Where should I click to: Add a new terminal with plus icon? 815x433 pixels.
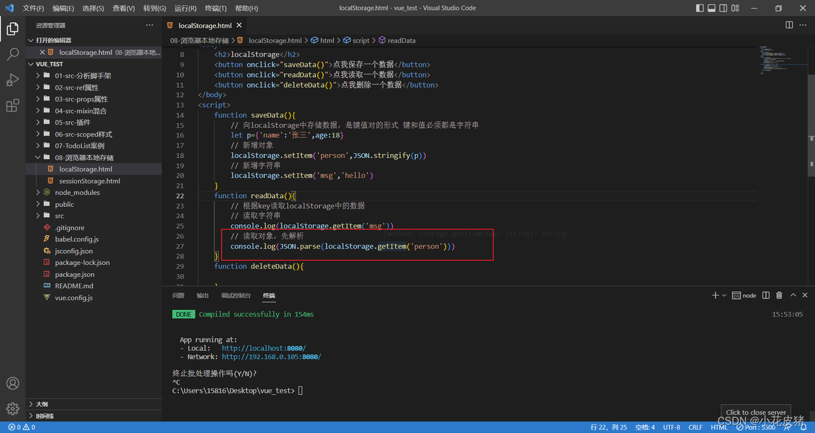[715, 295]
